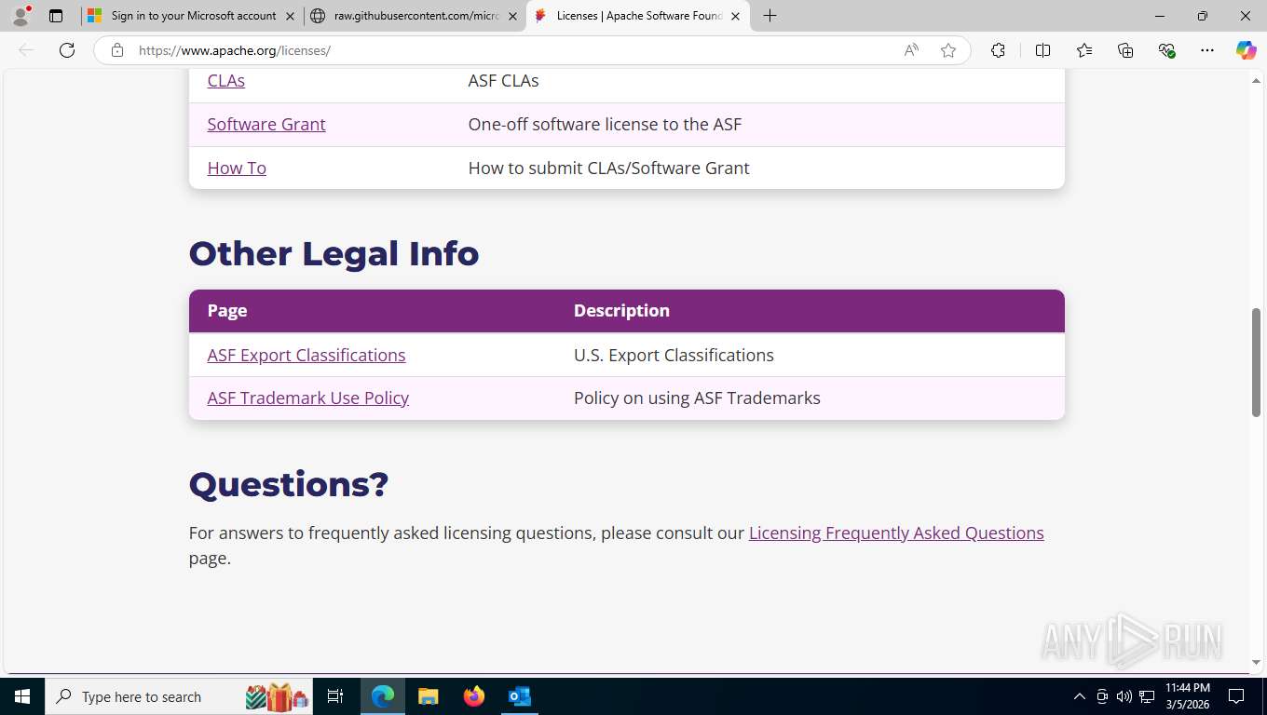
Task: Visit Licensing Frequently Asked Questions link
Action: 896,533
